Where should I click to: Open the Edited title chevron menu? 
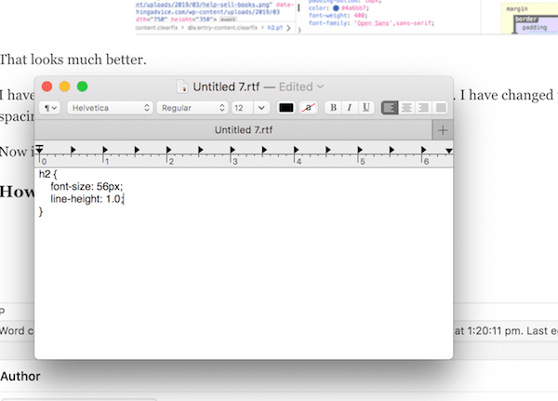tap(320, 87)
